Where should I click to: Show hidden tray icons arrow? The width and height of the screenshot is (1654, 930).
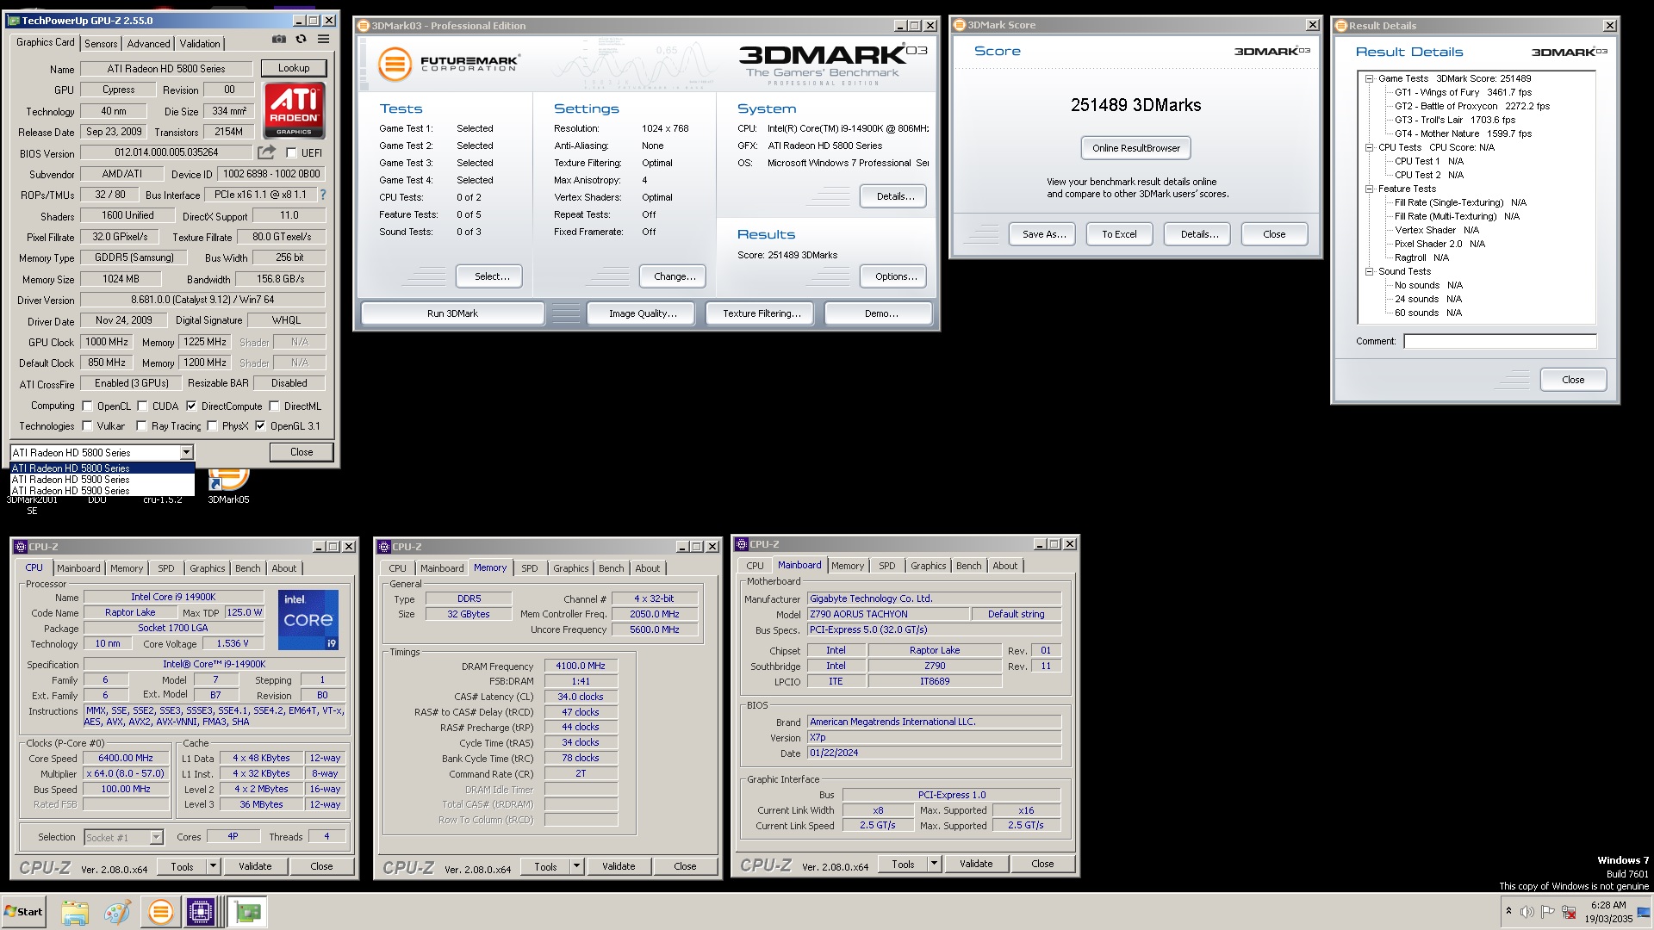(1508, 911)
